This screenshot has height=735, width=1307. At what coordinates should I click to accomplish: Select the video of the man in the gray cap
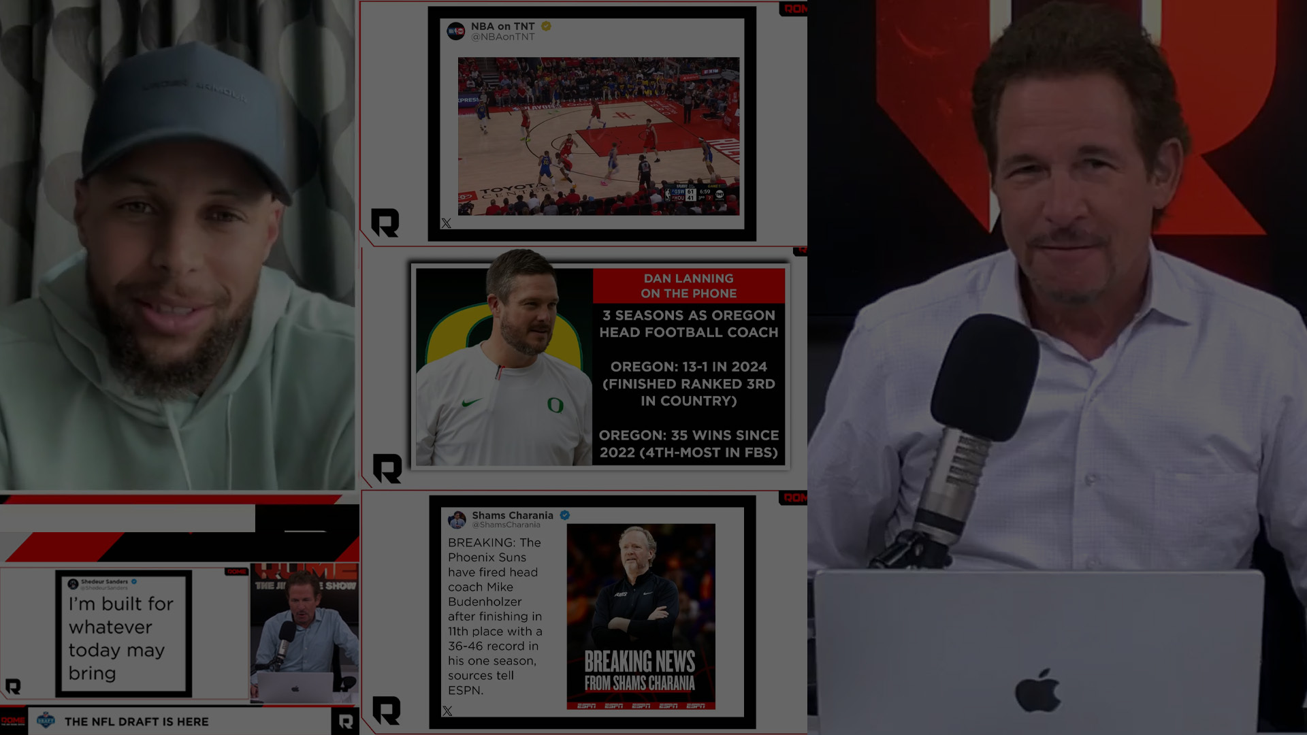coord(178,245)
